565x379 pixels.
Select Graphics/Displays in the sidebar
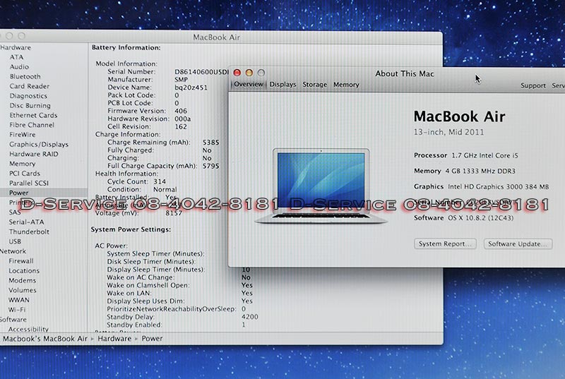click(39, 144)
